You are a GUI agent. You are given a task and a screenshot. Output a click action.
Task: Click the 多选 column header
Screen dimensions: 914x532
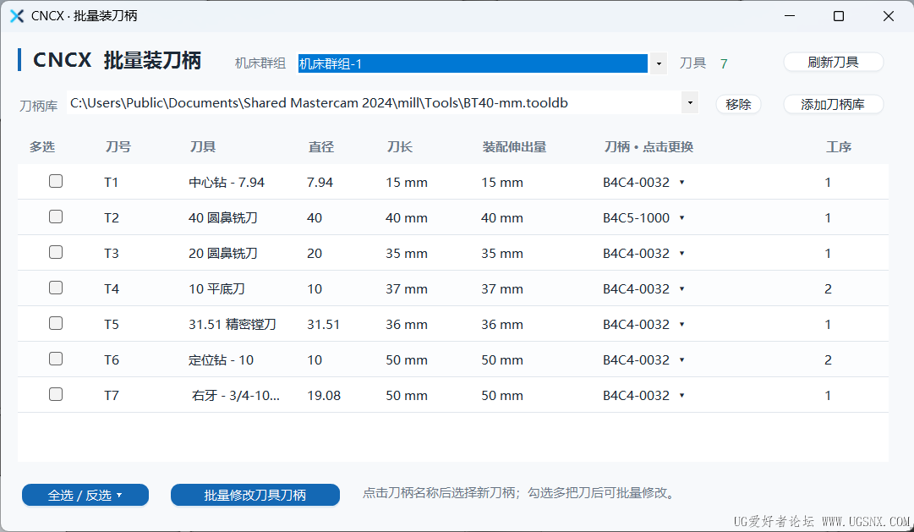[42, 147]
